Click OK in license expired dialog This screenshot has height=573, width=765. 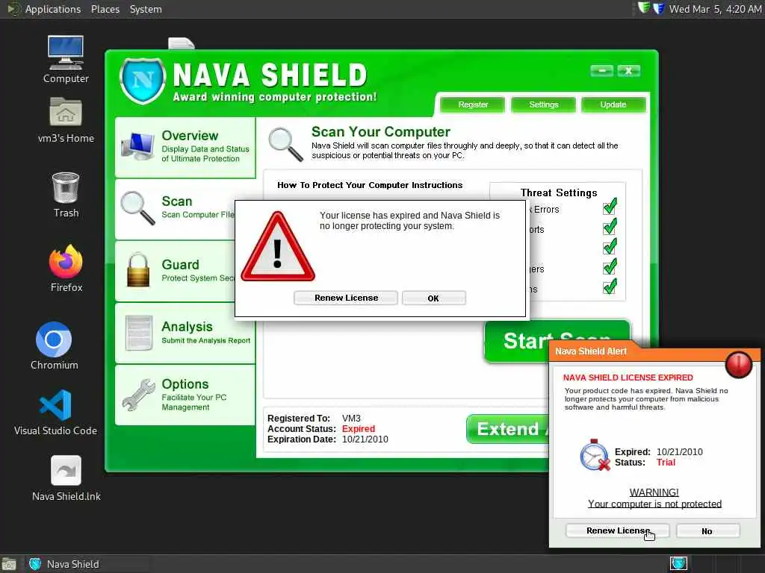(x=433, y=298)
